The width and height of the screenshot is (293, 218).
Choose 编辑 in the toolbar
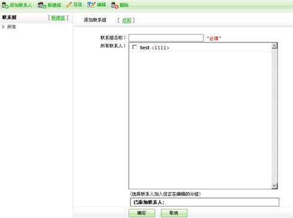[x=101, y=5]
